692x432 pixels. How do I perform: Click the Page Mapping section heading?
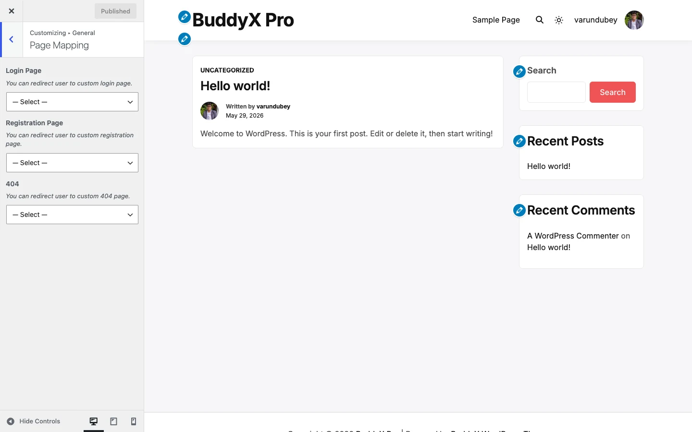[59, 45]
